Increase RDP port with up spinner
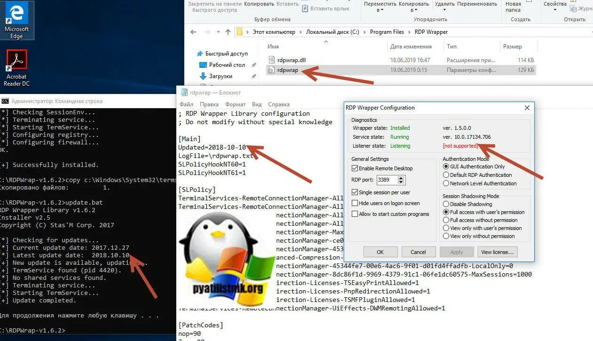This screenshot has width=593, height=341. click(x=401, y=178)
